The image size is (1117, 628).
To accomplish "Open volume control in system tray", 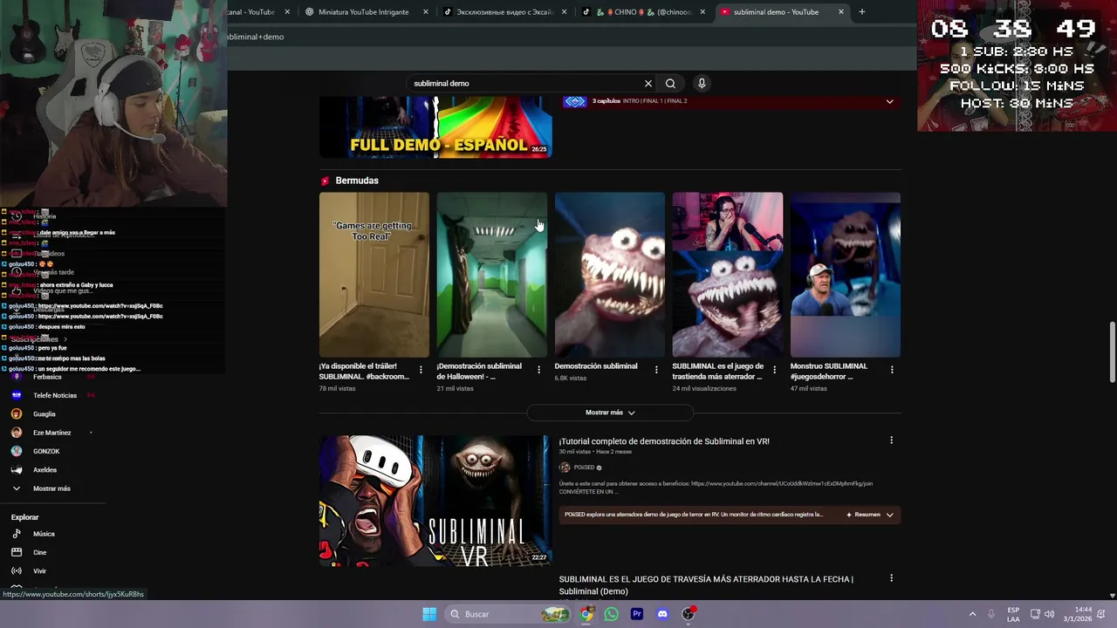I will [x=1050, y=614].
